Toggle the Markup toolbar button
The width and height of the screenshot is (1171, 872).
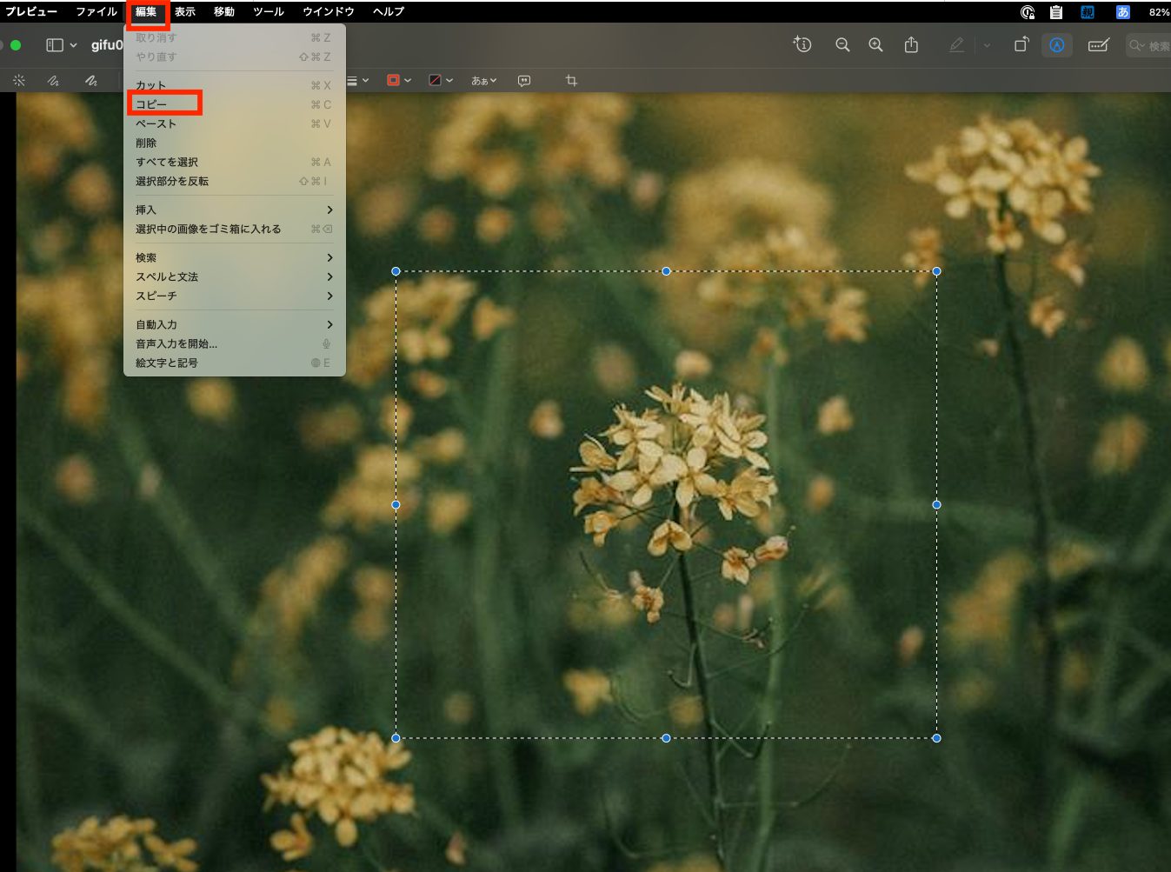1057,45
